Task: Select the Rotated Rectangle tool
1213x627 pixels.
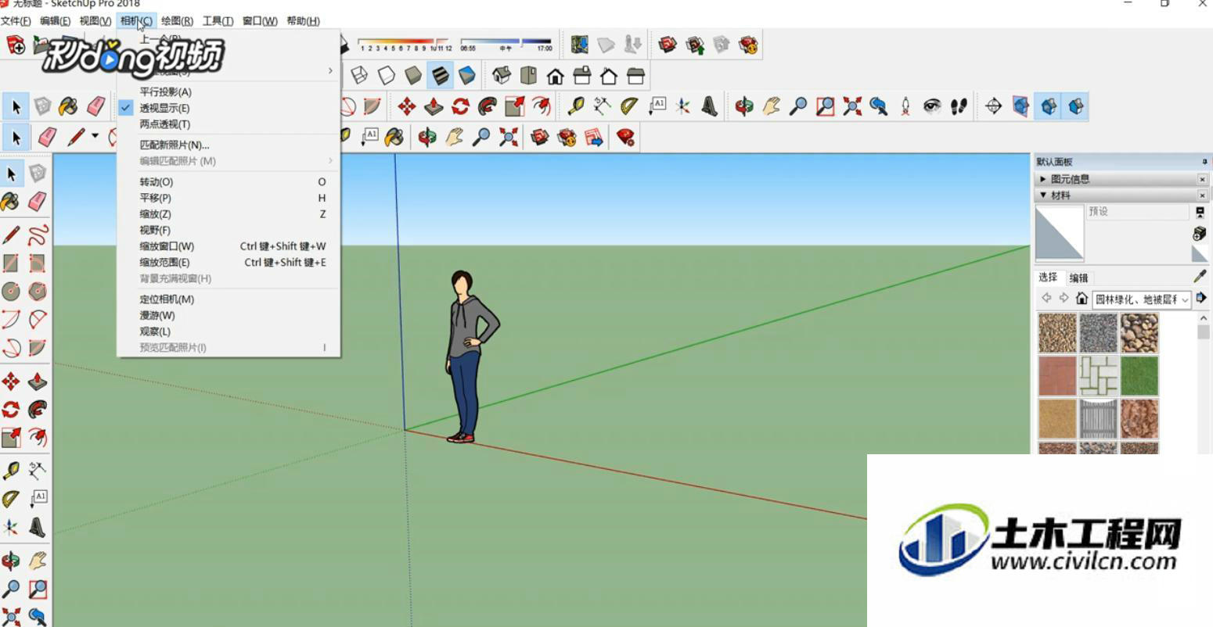Action: click(38, 263)
